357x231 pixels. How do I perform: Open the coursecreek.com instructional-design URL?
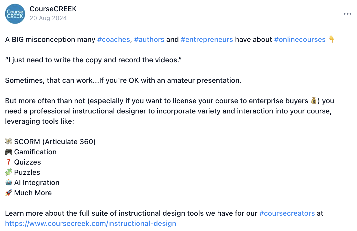click(x=91, y=224)
